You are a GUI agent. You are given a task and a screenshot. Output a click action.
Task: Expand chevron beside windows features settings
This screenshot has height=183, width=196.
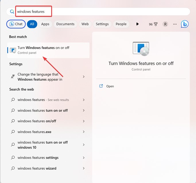[x=84, y=158]
